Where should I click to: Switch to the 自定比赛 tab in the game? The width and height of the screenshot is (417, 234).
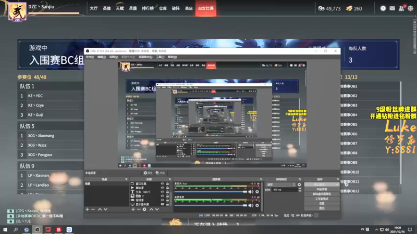[206, 8]
